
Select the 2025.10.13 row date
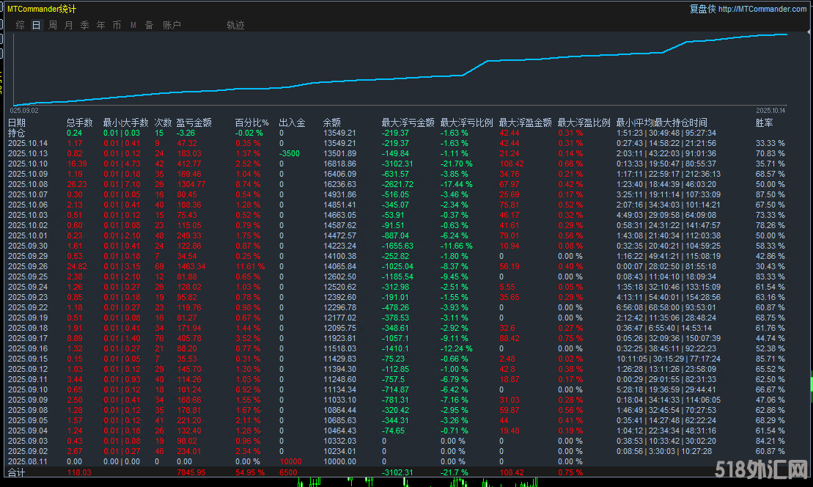pos(28,154)
